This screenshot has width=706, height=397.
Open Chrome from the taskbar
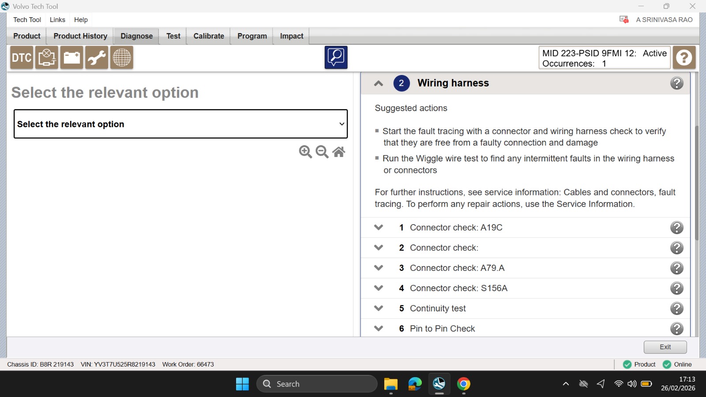click(463, 384)
